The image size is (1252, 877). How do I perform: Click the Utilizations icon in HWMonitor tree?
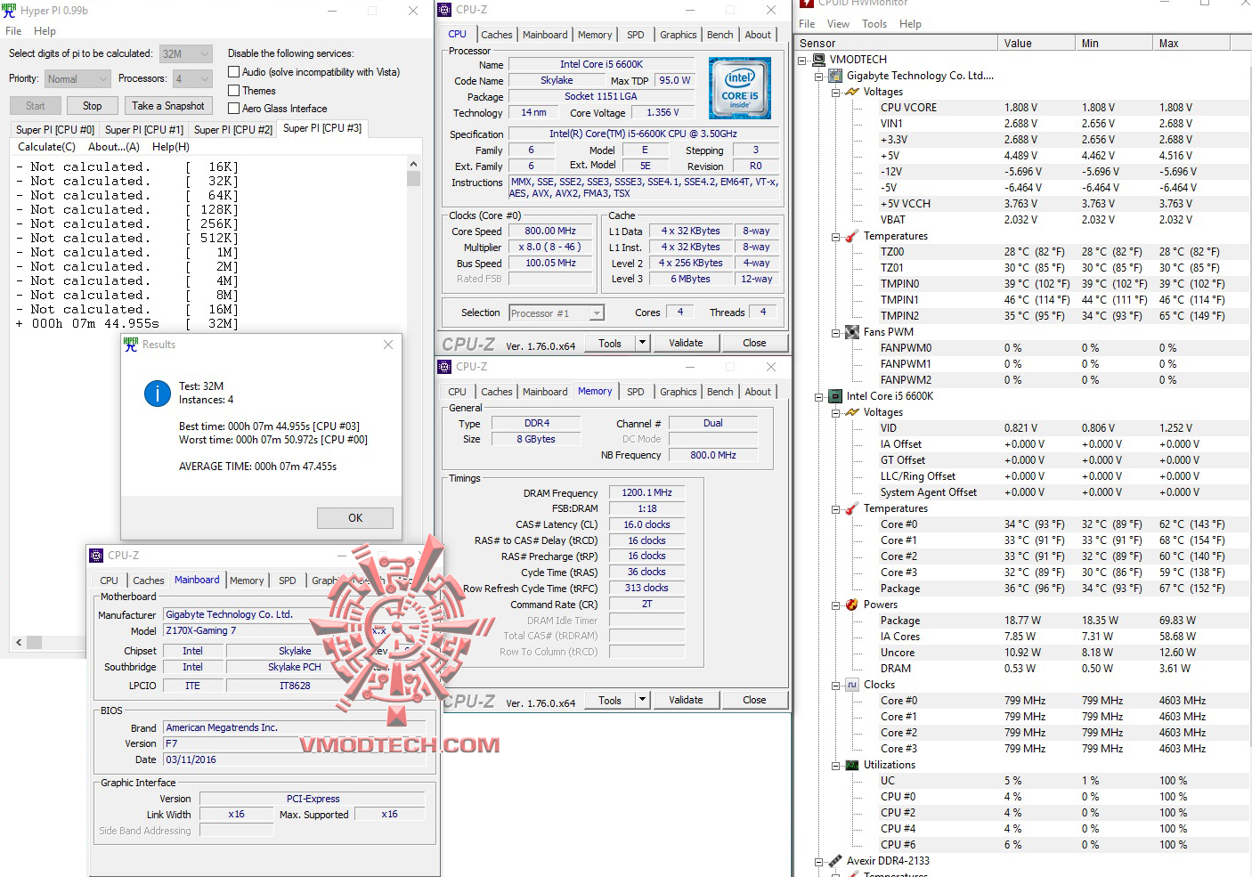pyautogui.click(x=852, y=765)
